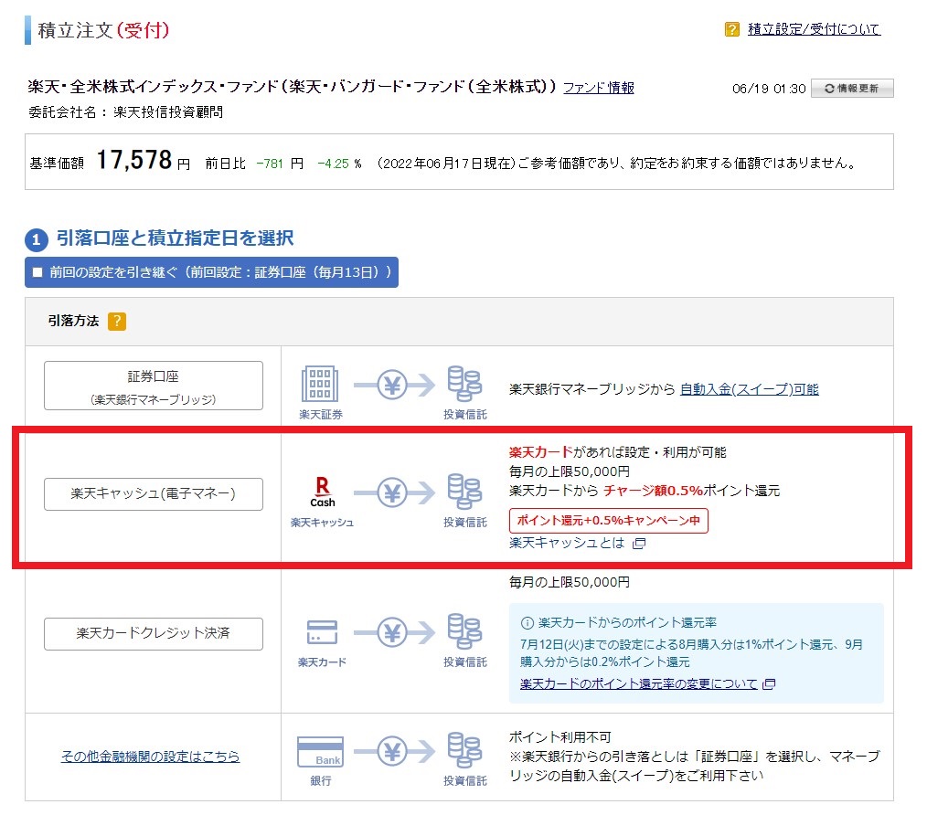Click the 委託会社名：楽天投信投資顧問 text
Screen dimensions: 927x815
pyautogui.click(x=125, y=112)
